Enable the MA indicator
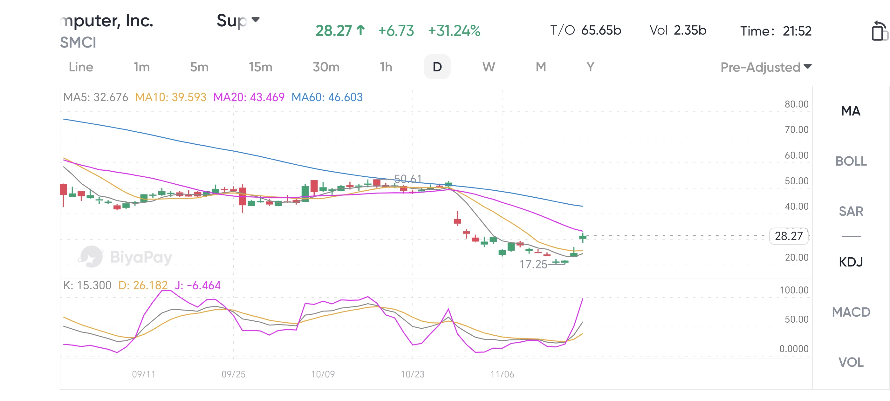The image size is (890, 401). tap(851, 111)
